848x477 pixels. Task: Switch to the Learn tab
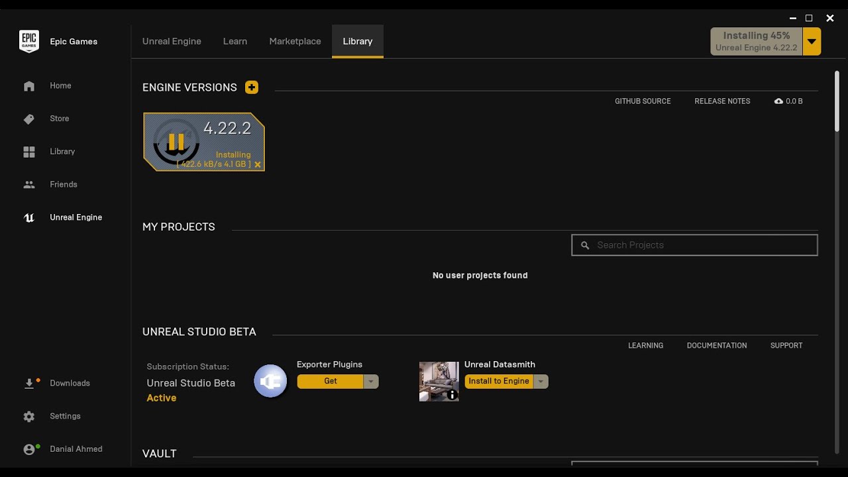[235, 41]
